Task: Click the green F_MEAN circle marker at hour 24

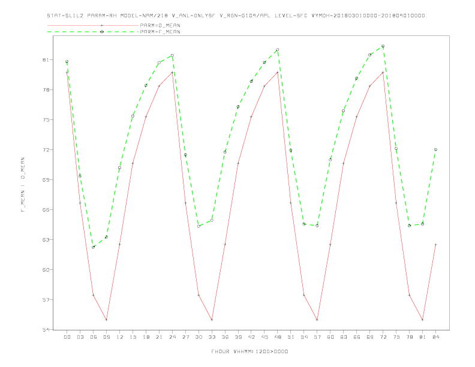Action: click(x=172, y=55)
